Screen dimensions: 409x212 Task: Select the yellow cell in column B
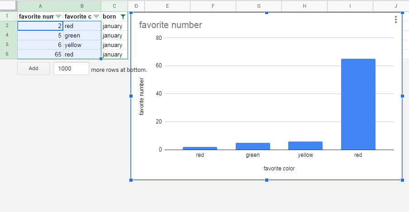(82, 45)
